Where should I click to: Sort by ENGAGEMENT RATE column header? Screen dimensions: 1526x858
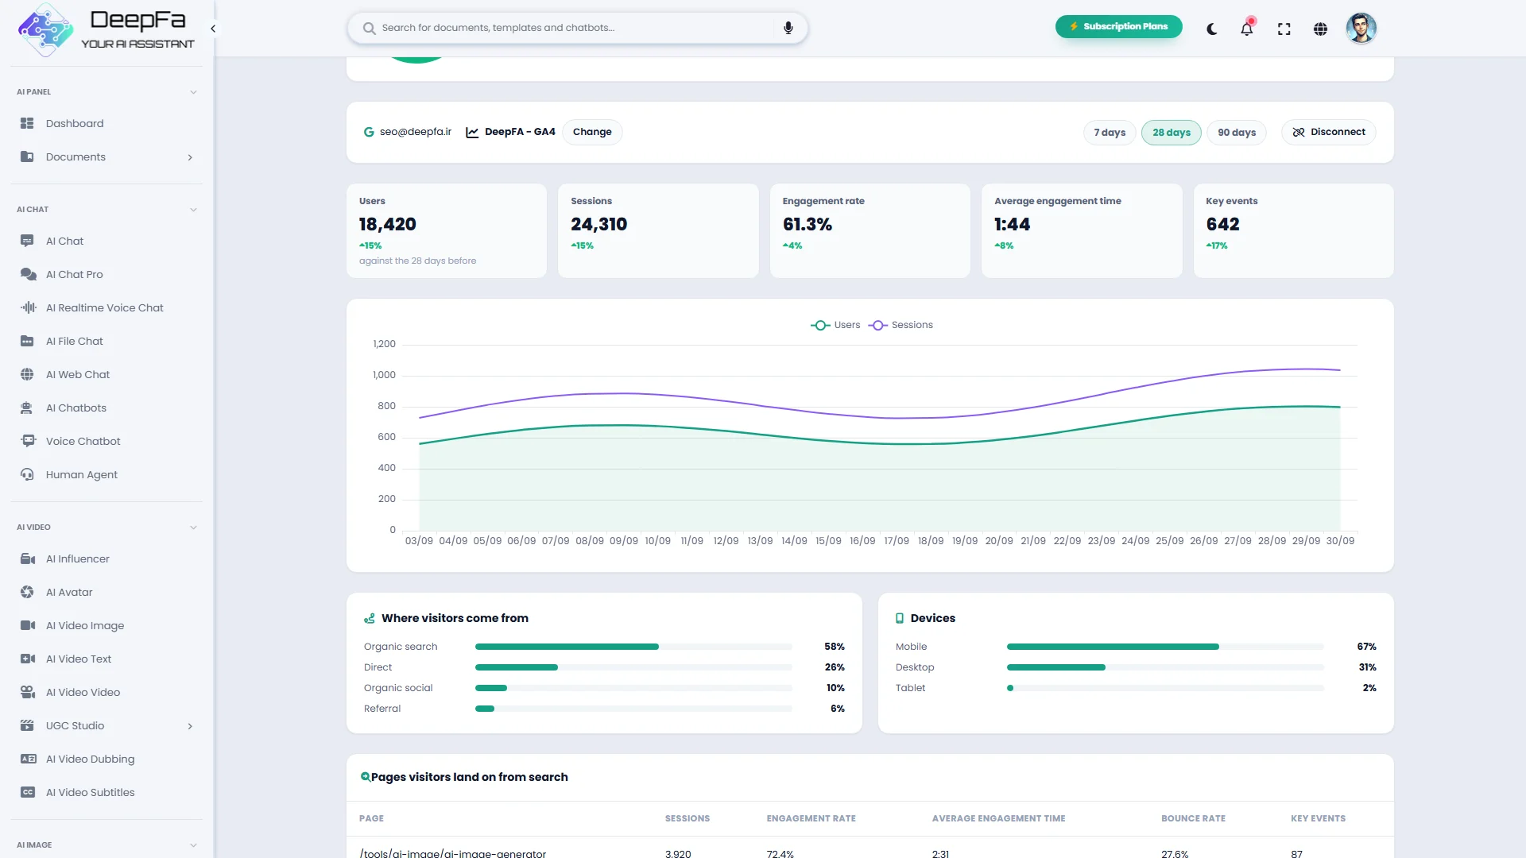pos(811,818)
